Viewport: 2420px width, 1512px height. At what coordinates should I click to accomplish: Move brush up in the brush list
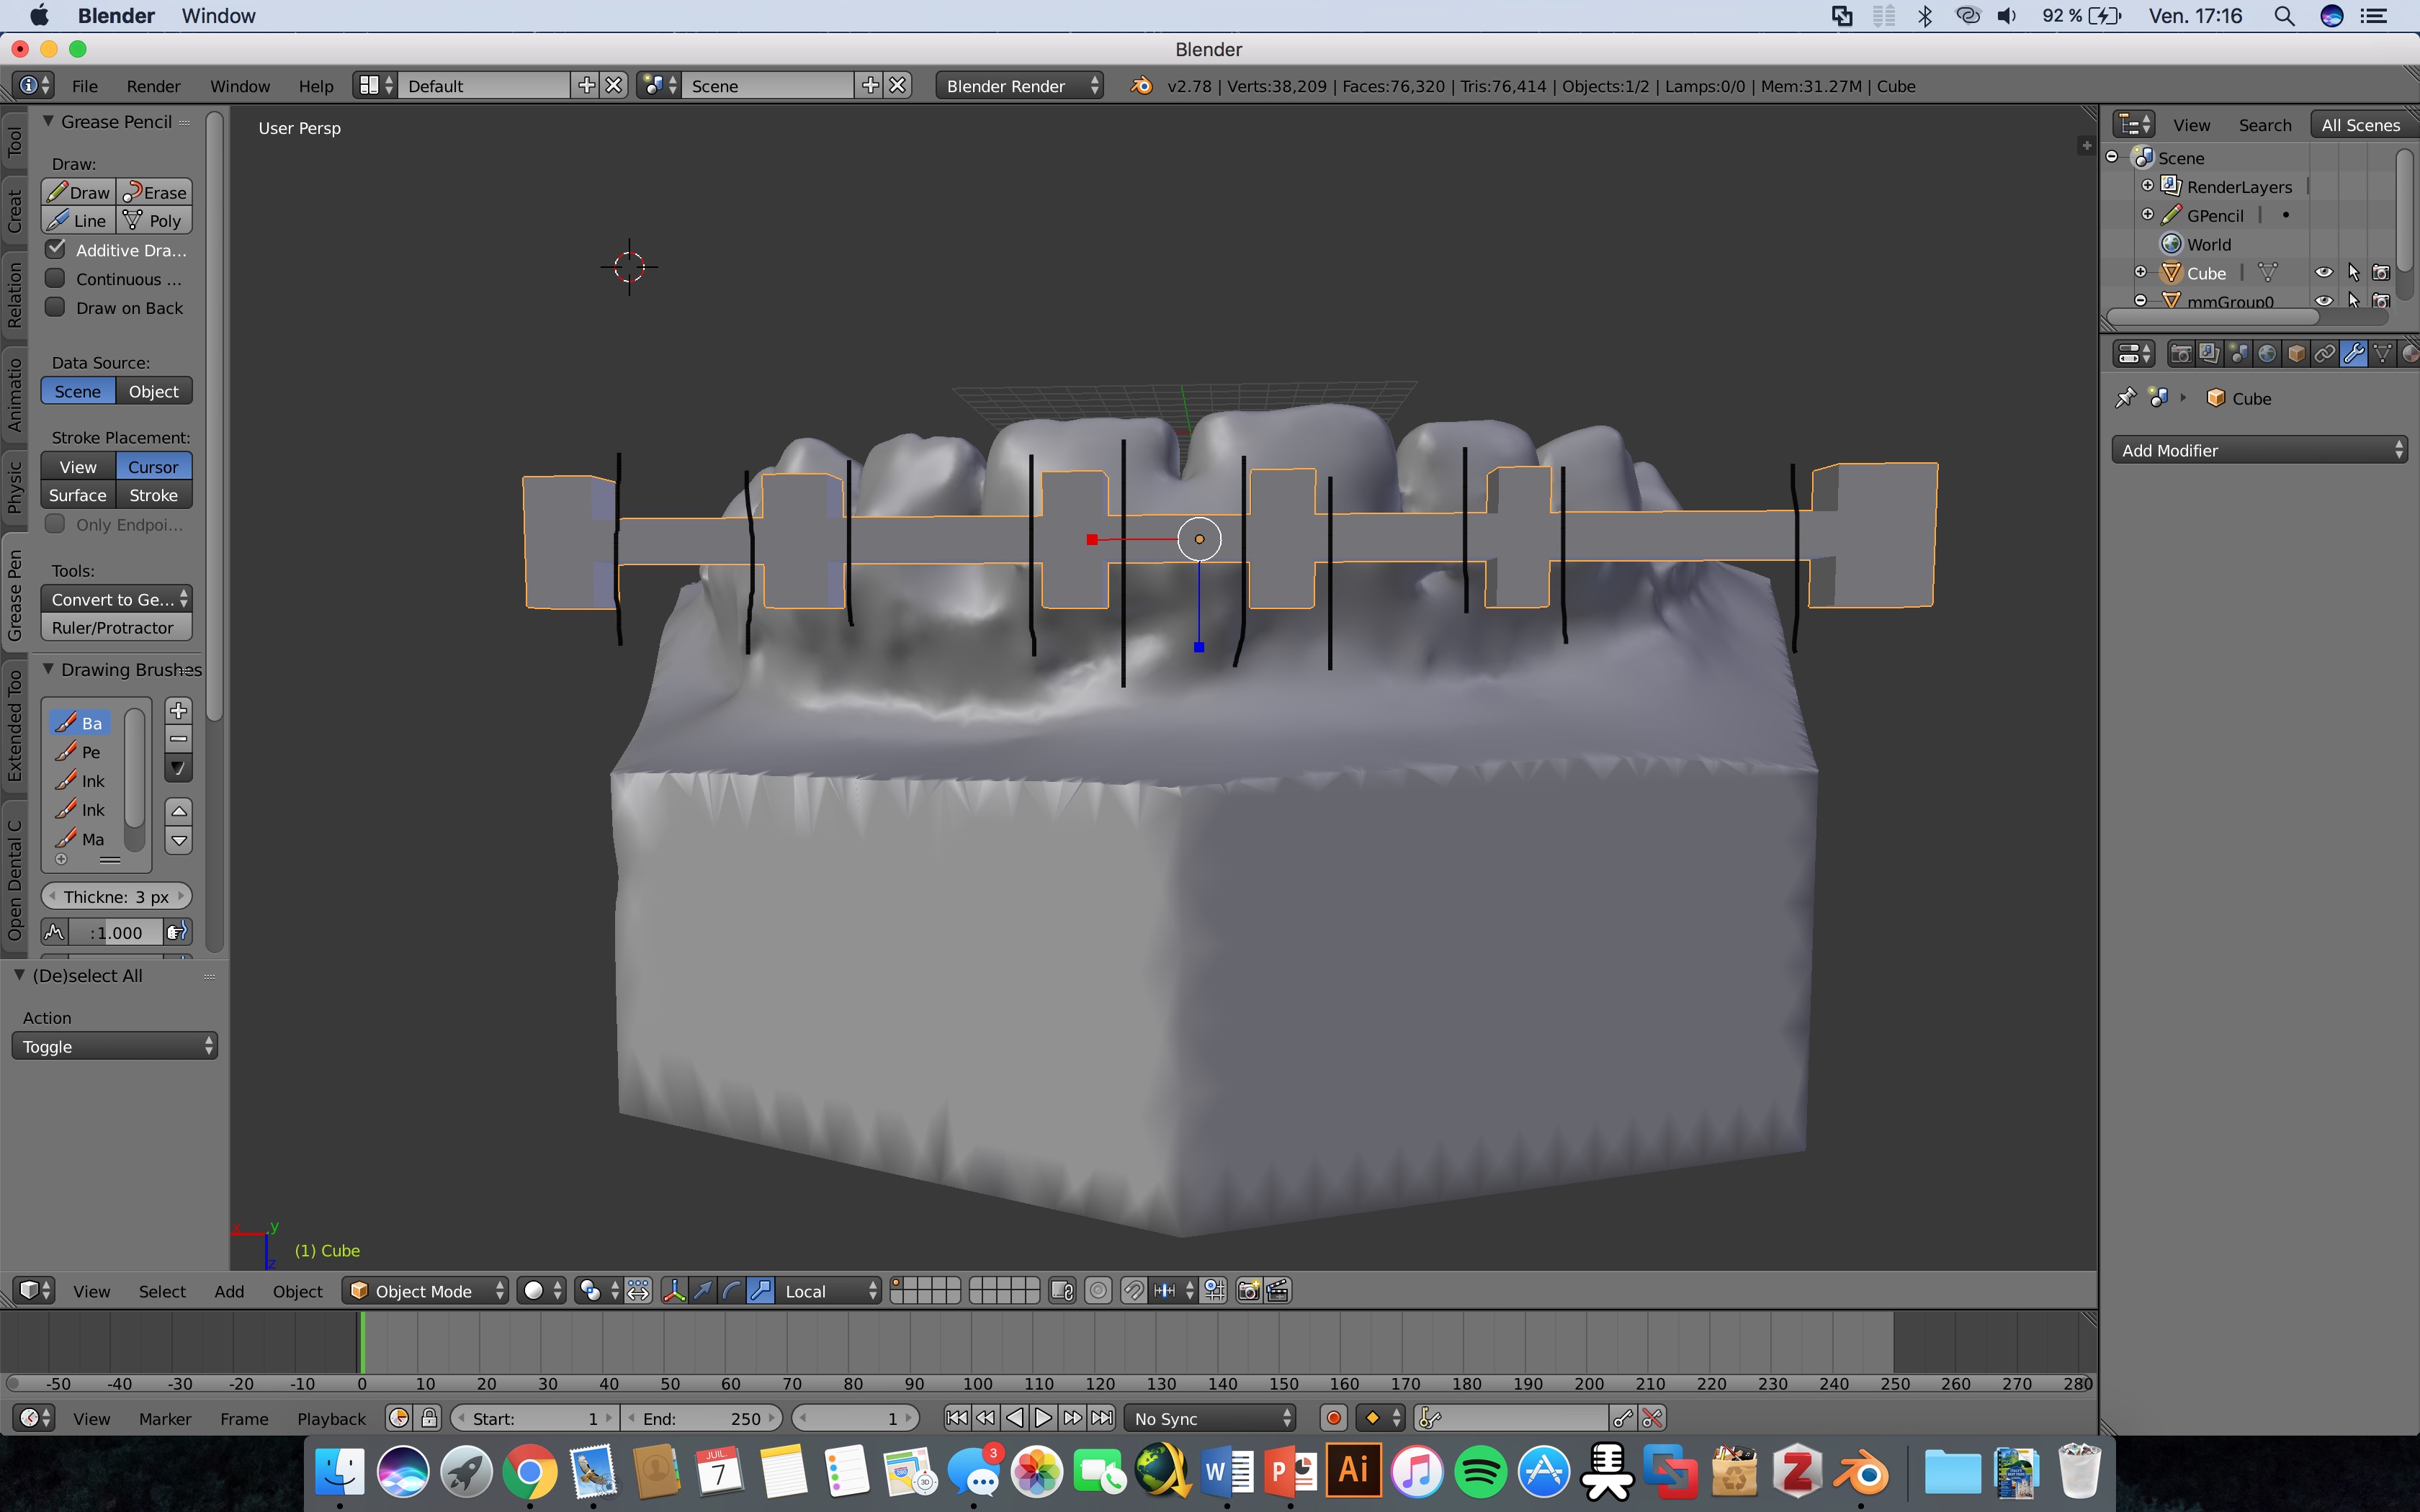(179, 811)
